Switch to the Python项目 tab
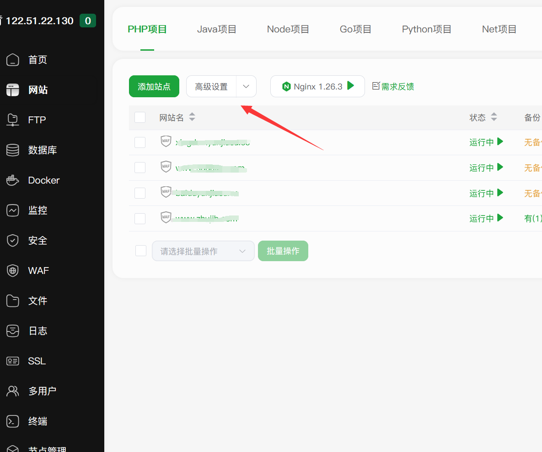 coord(427,29)
